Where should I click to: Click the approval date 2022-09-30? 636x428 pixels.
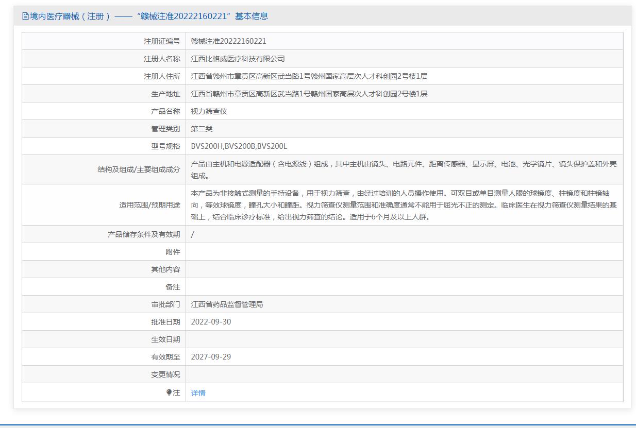[x=211, y=322]
